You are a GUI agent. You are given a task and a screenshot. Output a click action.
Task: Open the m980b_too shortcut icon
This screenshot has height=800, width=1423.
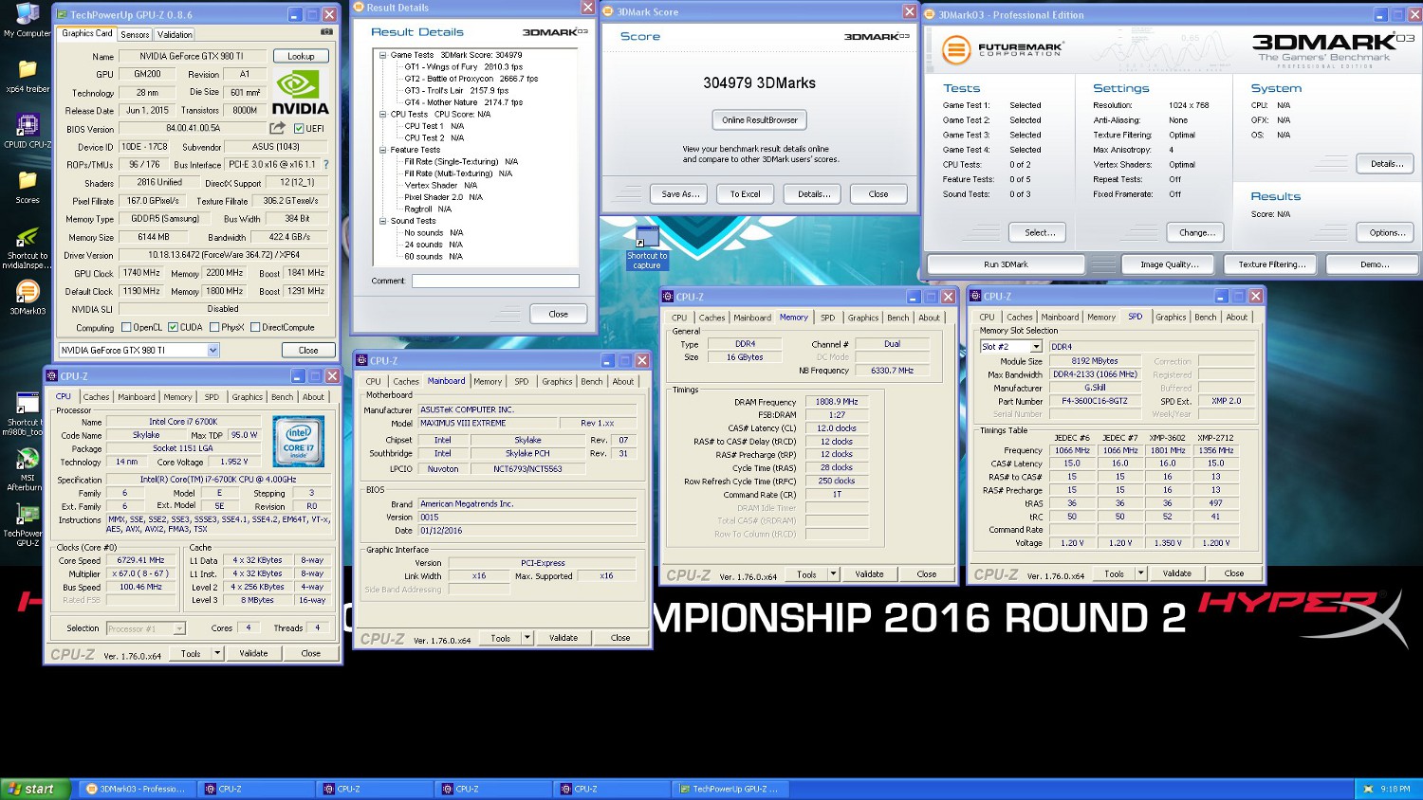25,414
